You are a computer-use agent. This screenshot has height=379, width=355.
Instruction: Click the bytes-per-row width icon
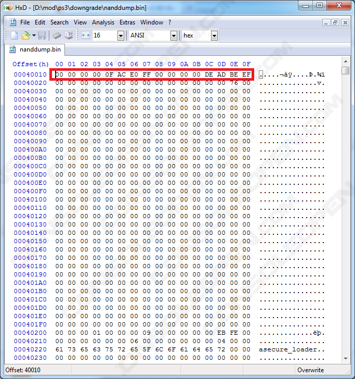[86, 35]
